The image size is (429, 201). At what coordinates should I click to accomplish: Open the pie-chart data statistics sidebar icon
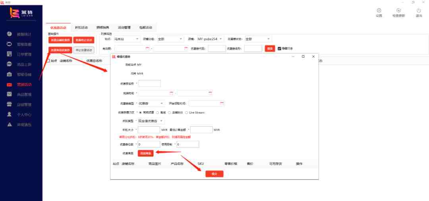coord(9,34)
